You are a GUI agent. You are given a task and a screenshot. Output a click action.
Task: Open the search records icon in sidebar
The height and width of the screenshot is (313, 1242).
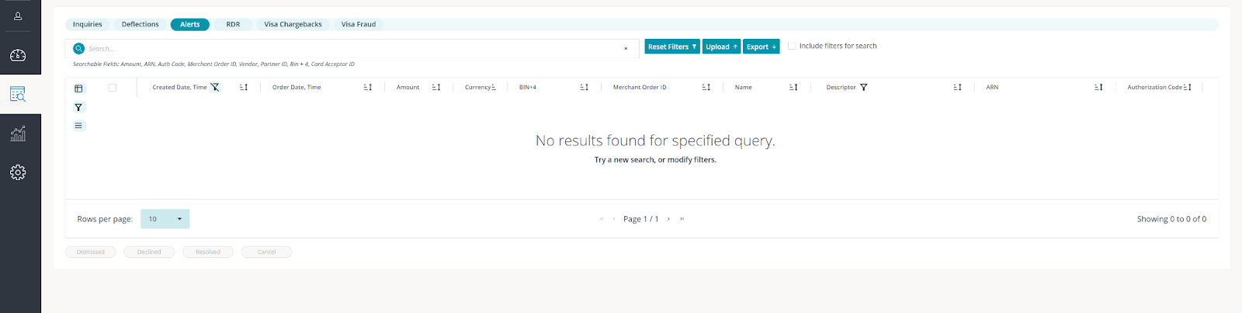(18, 94)
